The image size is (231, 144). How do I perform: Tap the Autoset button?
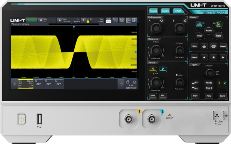pos(209,31)
